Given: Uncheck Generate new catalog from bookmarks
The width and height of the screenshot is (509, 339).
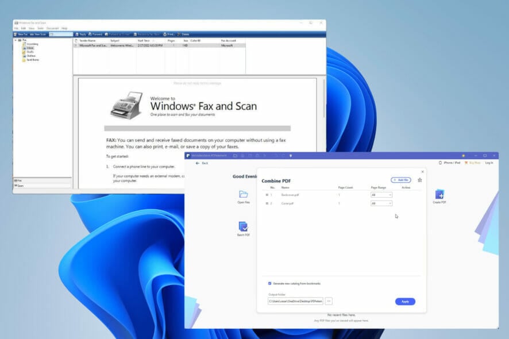Looking at the screenshot, I should 269,283.
